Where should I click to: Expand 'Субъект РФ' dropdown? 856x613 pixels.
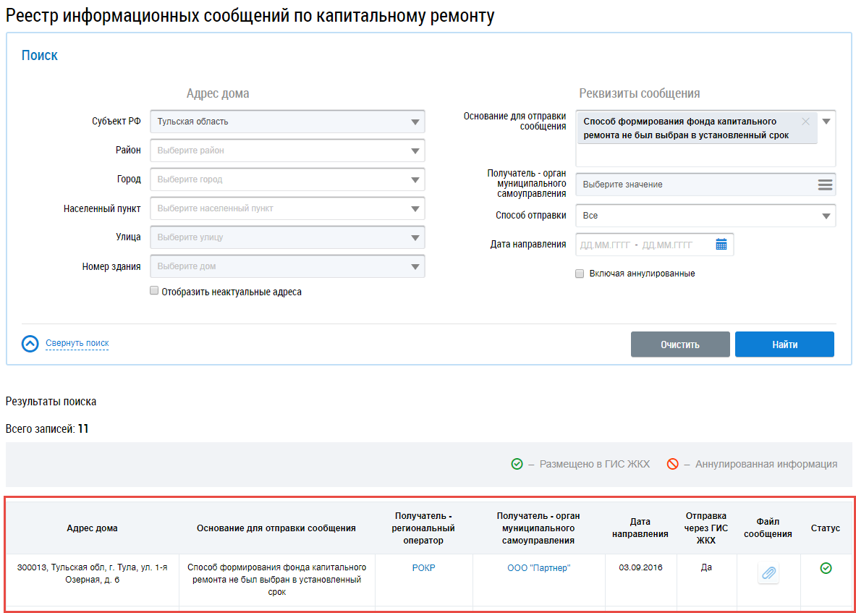coord(415,122)
